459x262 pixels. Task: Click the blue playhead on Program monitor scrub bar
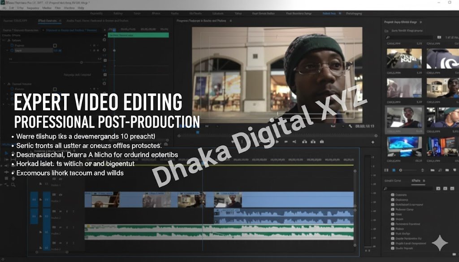tap(198, 133)
